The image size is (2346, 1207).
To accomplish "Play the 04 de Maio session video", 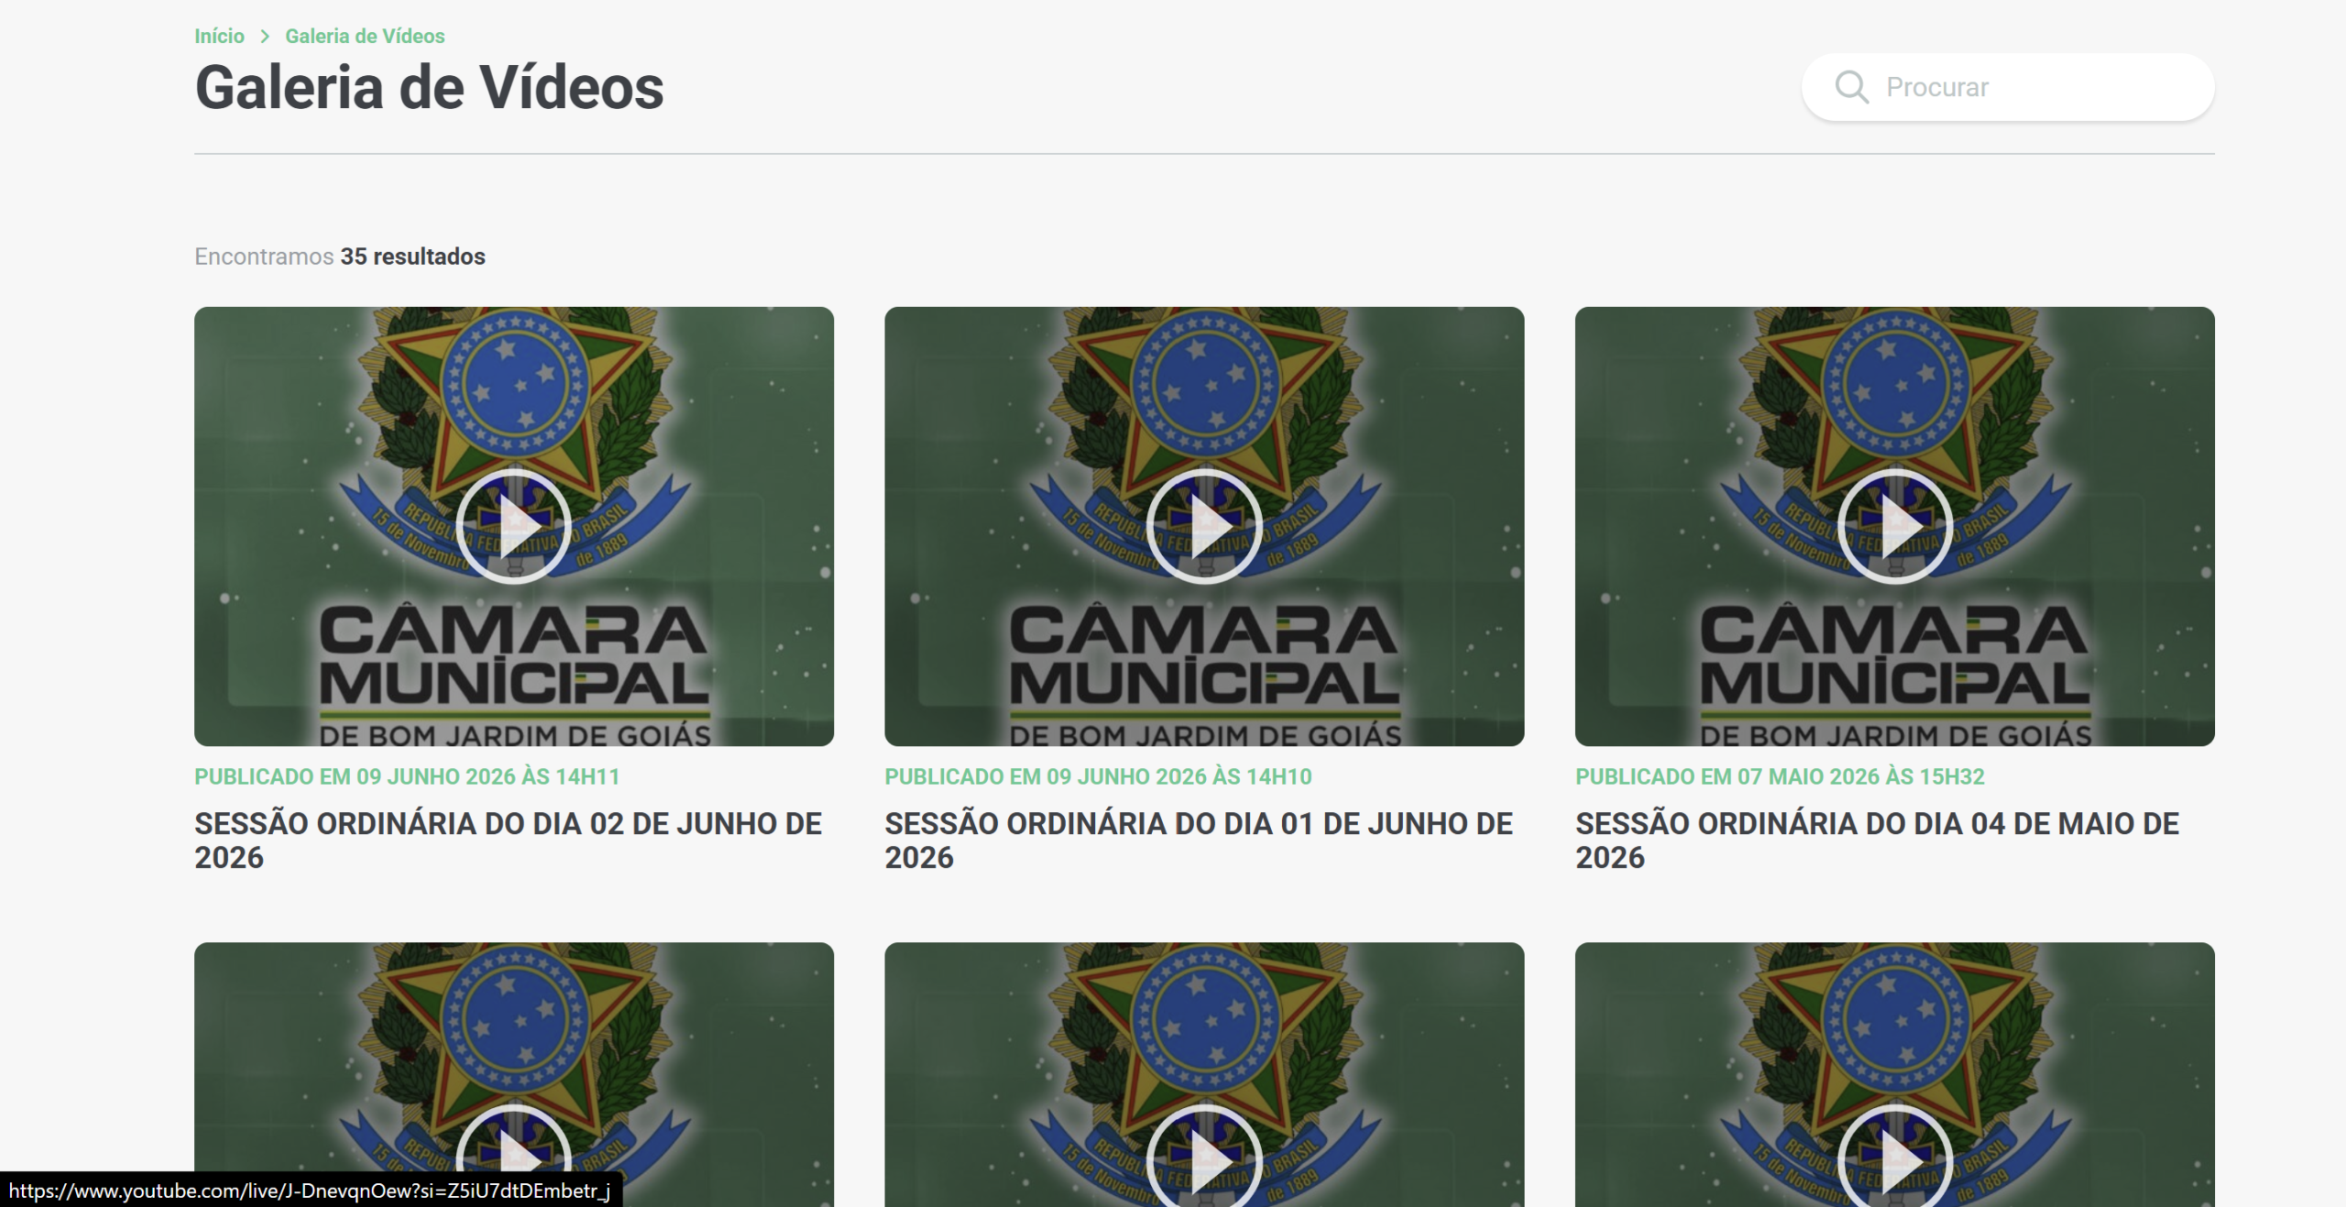I will (x=1895, y=526).
